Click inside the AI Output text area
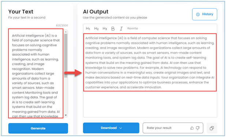The width and height of the screenshot is (226, 137). point(150,62)
